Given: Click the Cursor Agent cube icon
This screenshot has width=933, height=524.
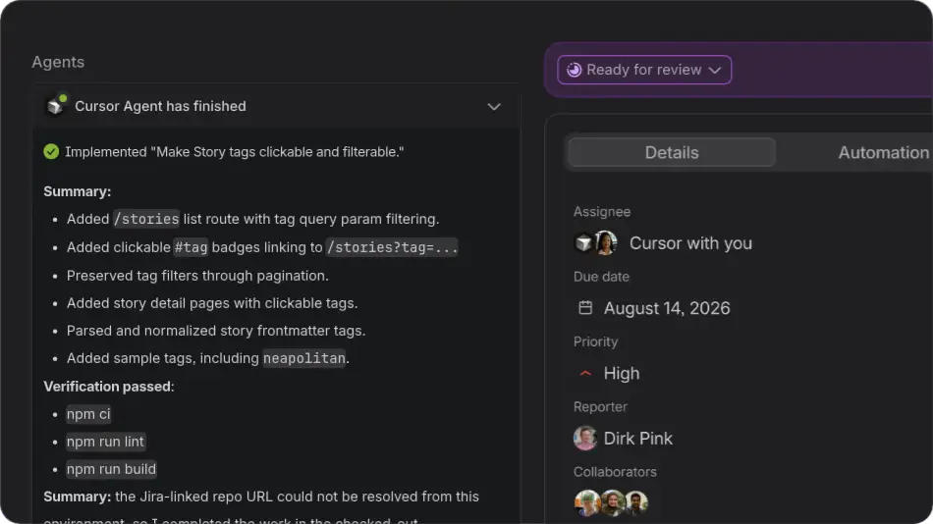Looking at the screenshot, I should 55,106.
